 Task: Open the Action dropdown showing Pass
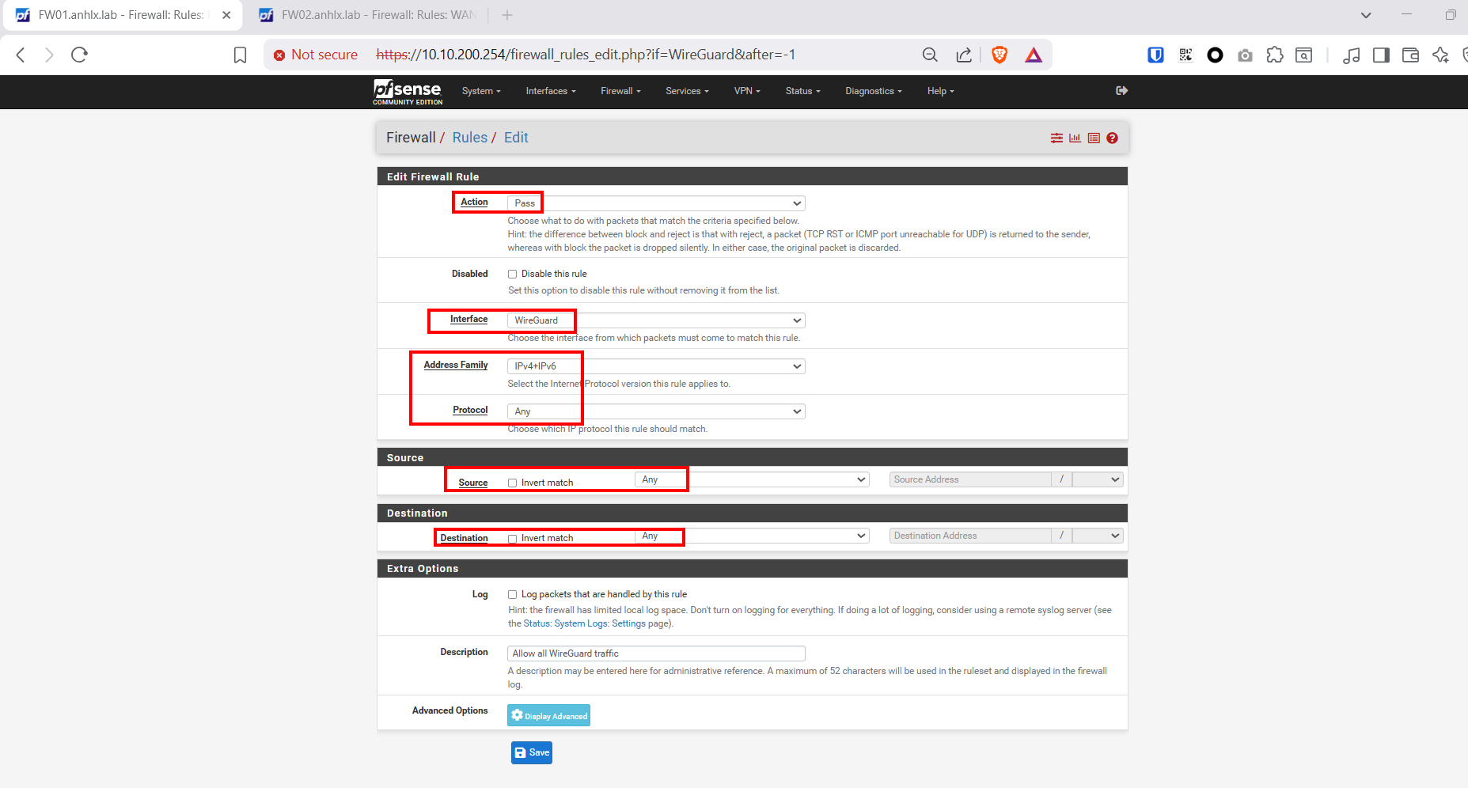tap(655, 203)
